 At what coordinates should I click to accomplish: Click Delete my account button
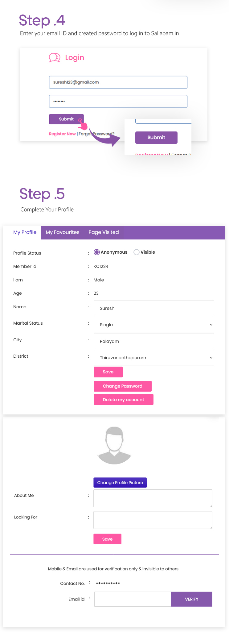point(123,400)
